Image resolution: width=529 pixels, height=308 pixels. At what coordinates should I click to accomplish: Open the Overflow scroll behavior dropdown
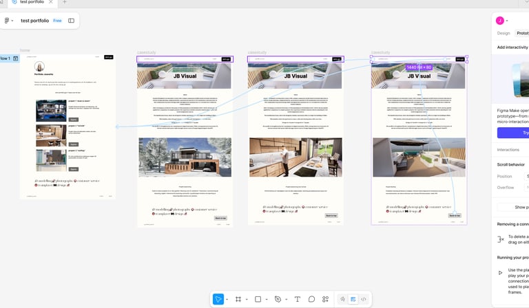tap(527, 188)
